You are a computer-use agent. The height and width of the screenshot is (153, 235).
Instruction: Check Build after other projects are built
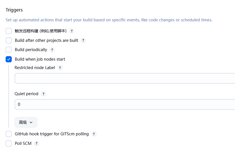9,40
